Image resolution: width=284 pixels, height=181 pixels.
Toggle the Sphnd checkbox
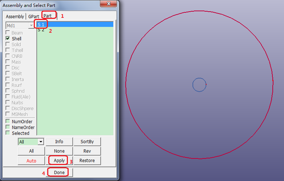8,91
